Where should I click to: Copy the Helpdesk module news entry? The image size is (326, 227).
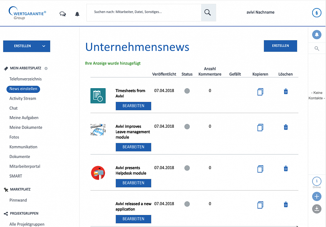(260, 169)
